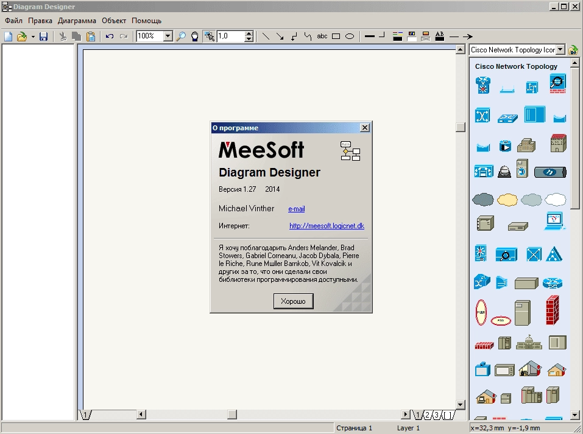This screenshot has width=583, height=434.
Task: Expand the open file history arrow
Action: 33,37
